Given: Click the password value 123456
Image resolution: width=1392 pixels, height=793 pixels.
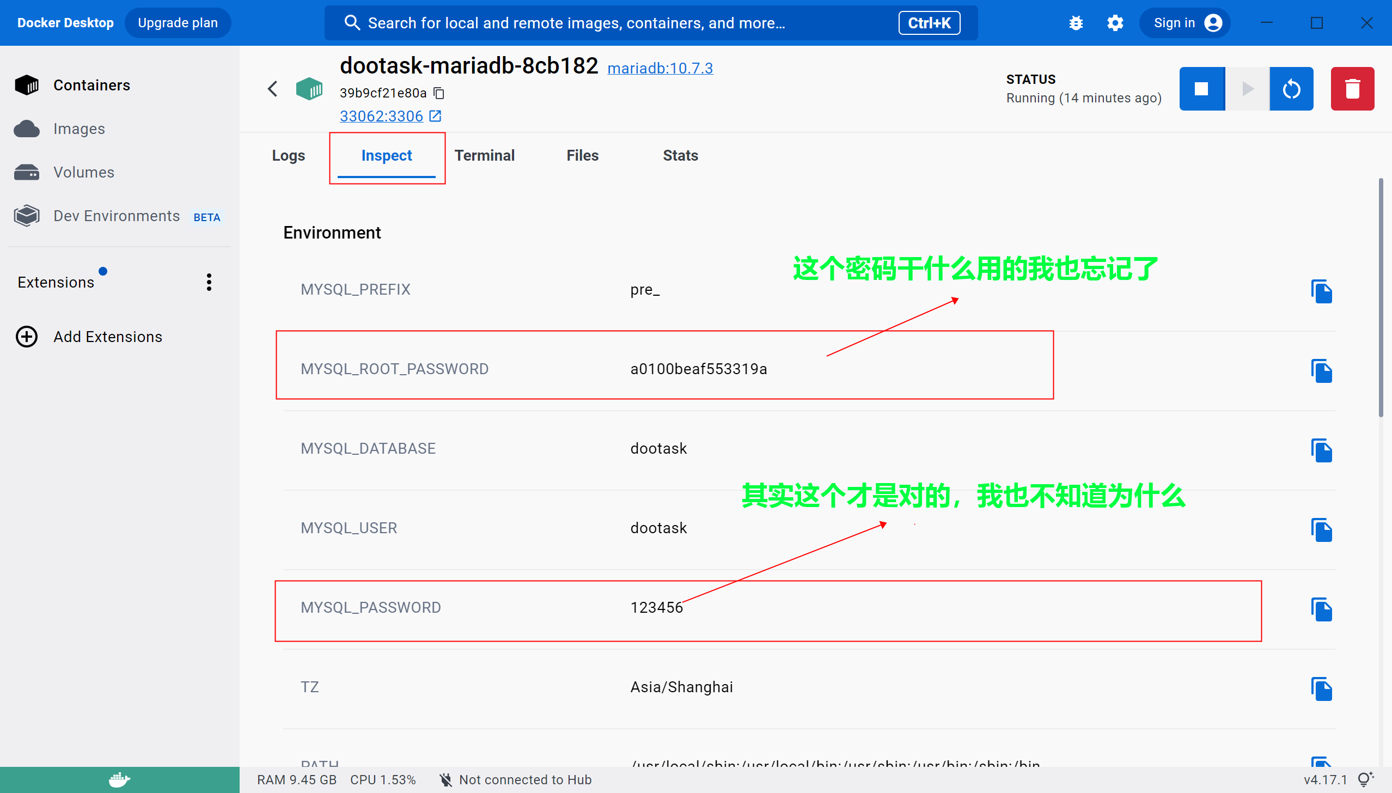Looking at the screenshot, I should (x=656, y=607).
